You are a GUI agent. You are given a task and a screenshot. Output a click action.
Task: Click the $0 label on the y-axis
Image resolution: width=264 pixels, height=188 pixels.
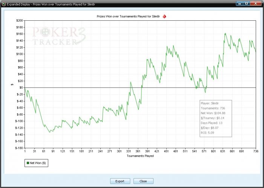[20, 88]
